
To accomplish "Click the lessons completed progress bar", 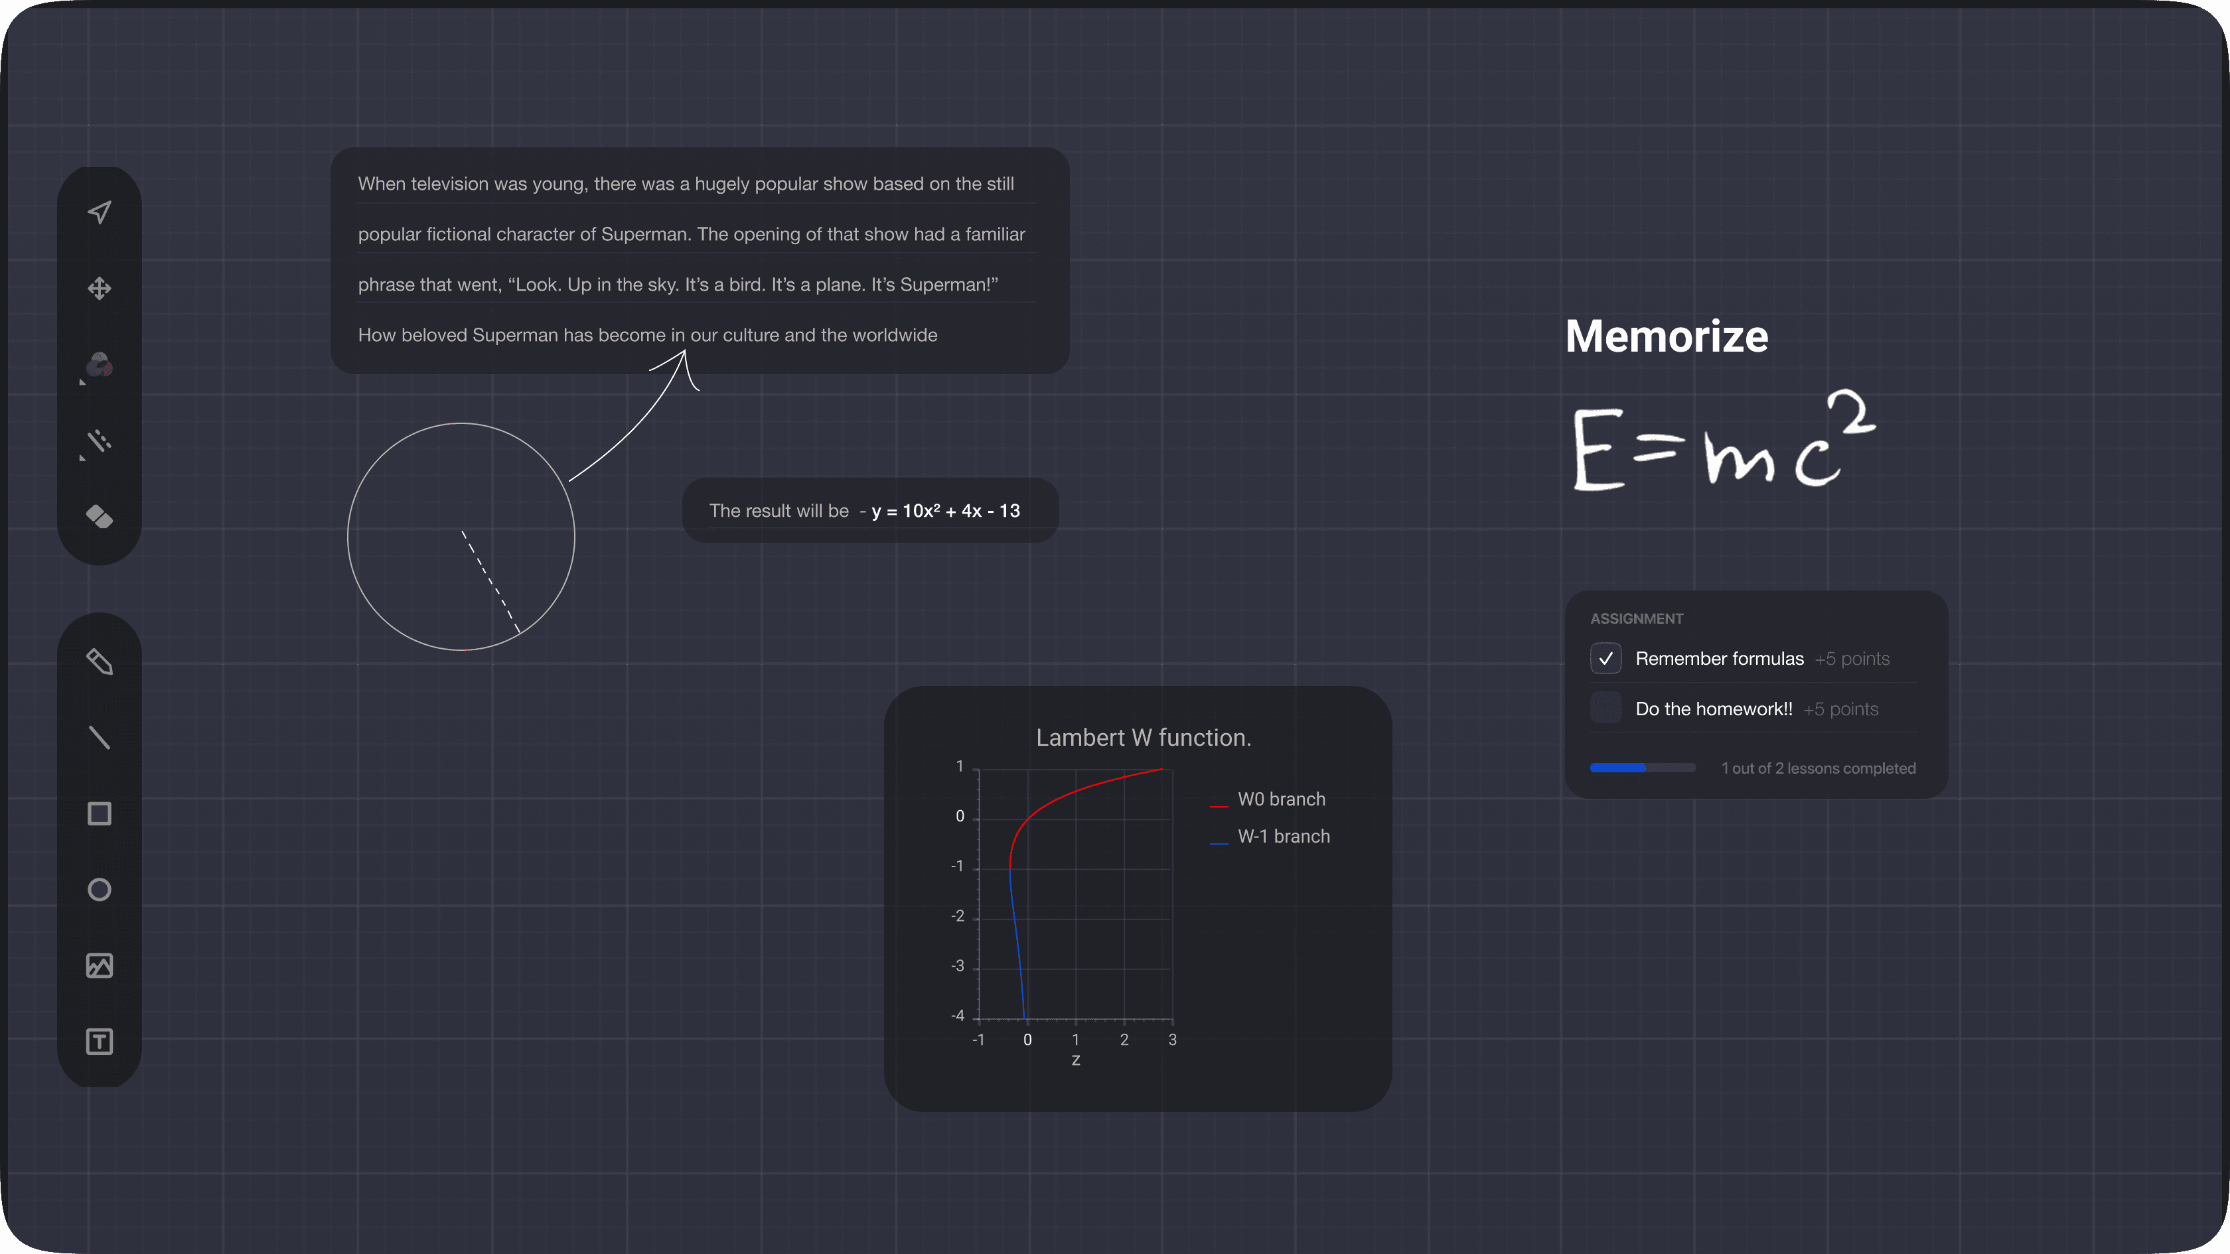I will click(x=1643, y=768).
